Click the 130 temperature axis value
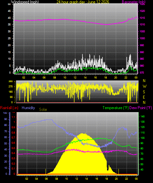 pos(142,122)
